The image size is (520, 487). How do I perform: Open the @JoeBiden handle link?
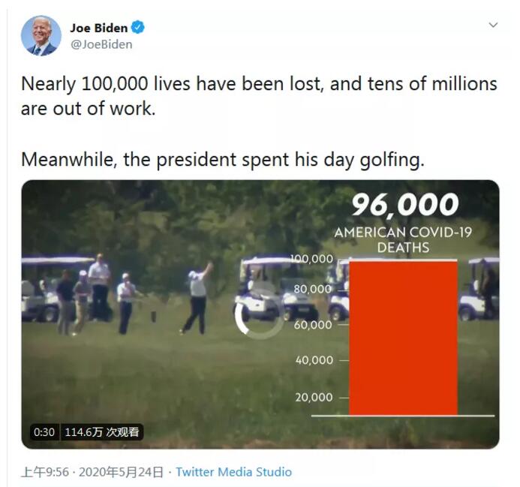click(x=101, y=44)
